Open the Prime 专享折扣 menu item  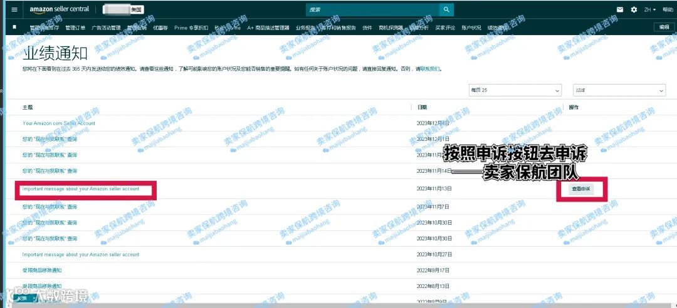coord(191,28)
